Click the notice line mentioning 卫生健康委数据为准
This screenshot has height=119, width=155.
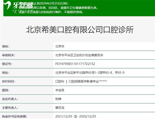pyautogui.click(x=56, y=8)
